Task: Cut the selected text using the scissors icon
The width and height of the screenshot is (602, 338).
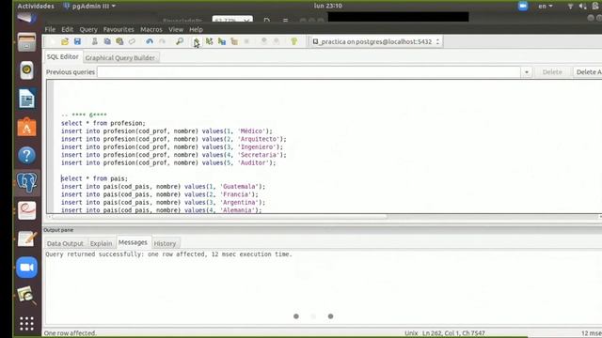Action: pos(94,41)
